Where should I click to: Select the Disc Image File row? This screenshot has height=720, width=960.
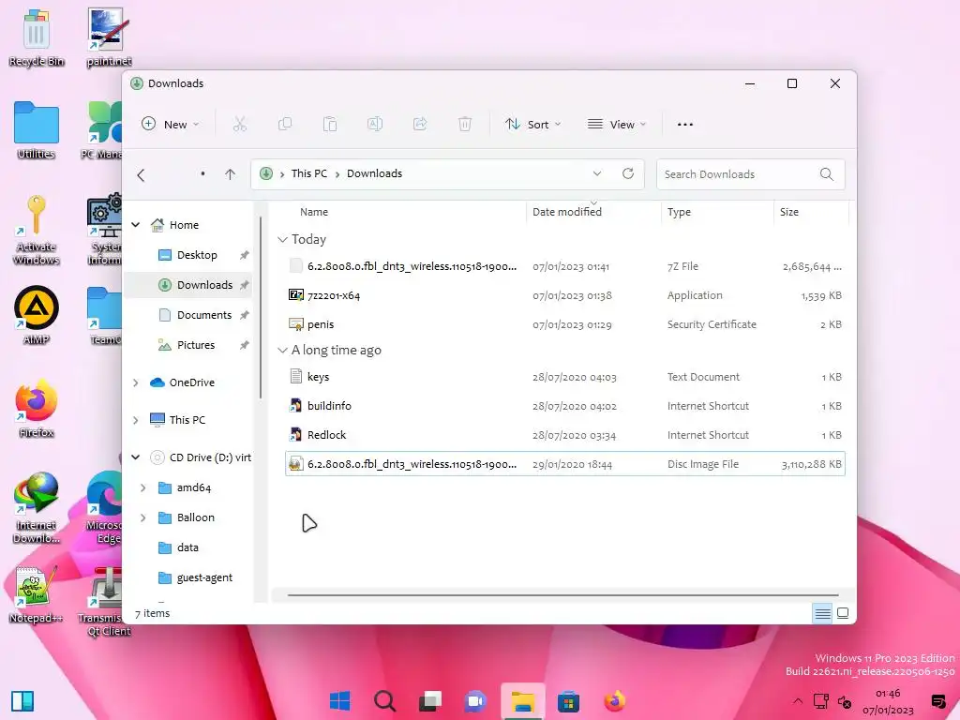tap(565, 464)
